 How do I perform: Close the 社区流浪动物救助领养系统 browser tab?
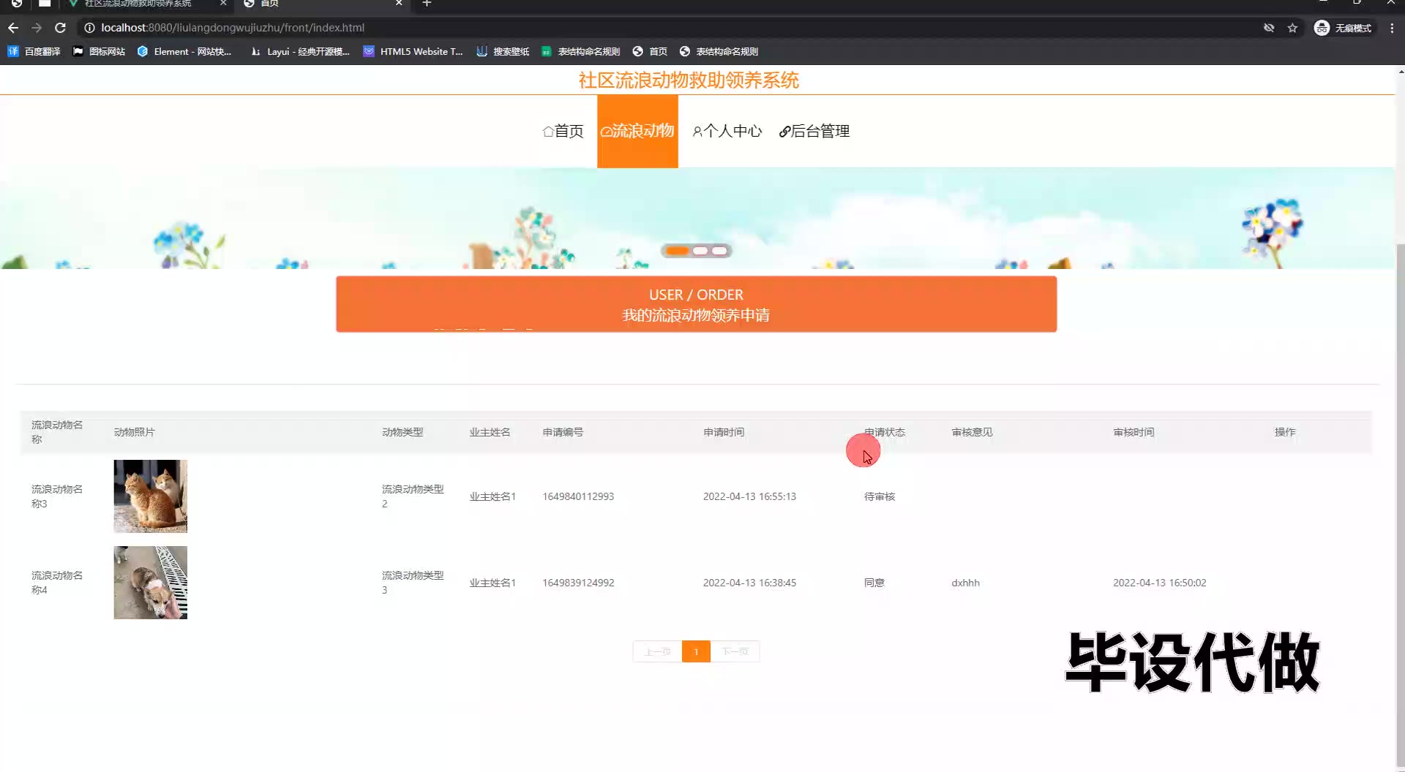[223, 4]
